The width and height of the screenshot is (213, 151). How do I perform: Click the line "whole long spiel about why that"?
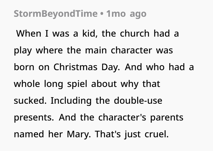[x=87, y=84]
